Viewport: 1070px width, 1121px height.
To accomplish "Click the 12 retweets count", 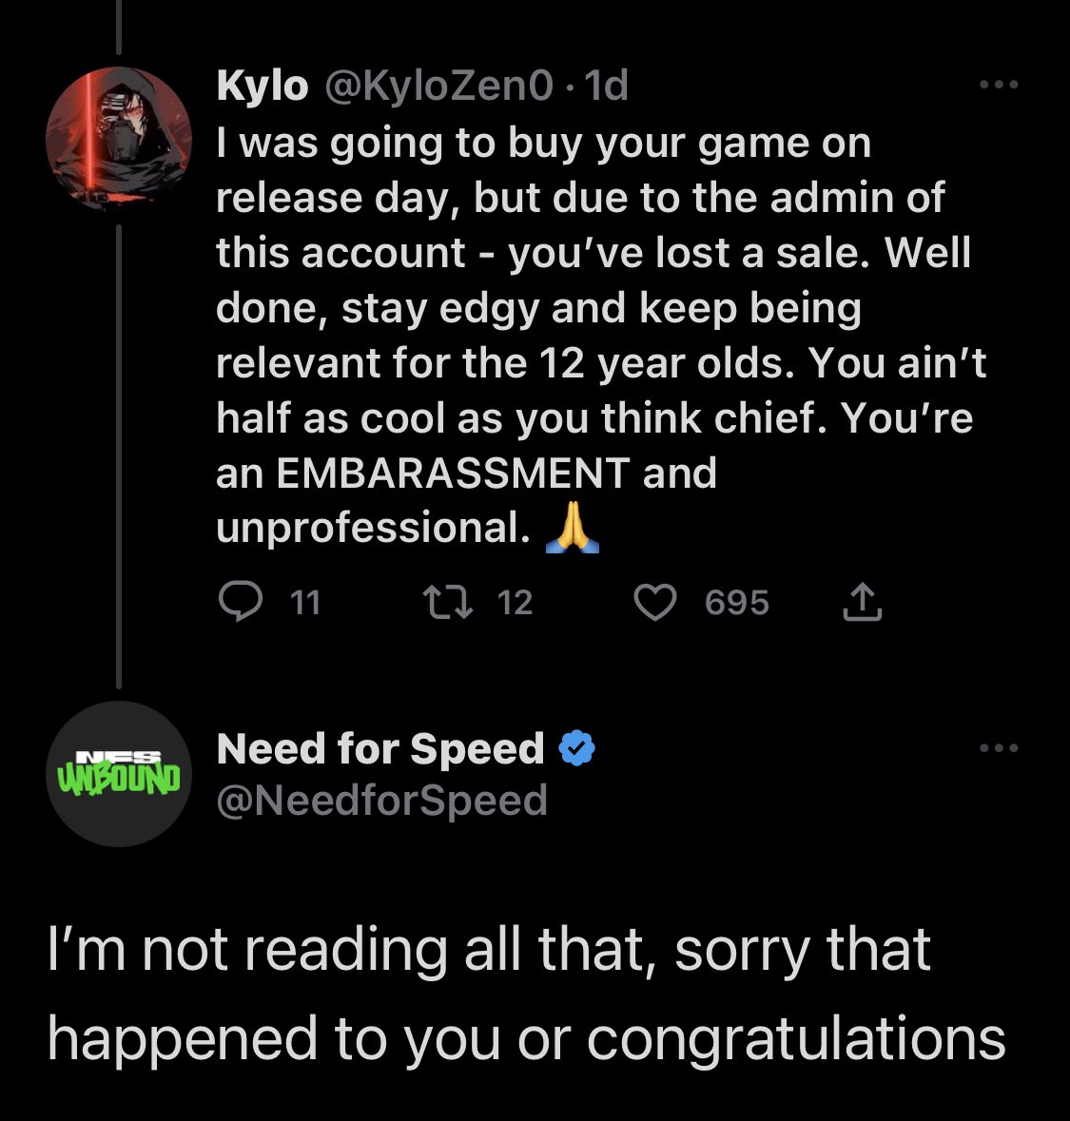I will coord(515,603).
